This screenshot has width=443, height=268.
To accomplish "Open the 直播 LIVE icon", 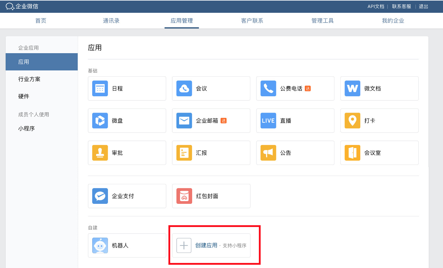I will click(x=268, y=121).
